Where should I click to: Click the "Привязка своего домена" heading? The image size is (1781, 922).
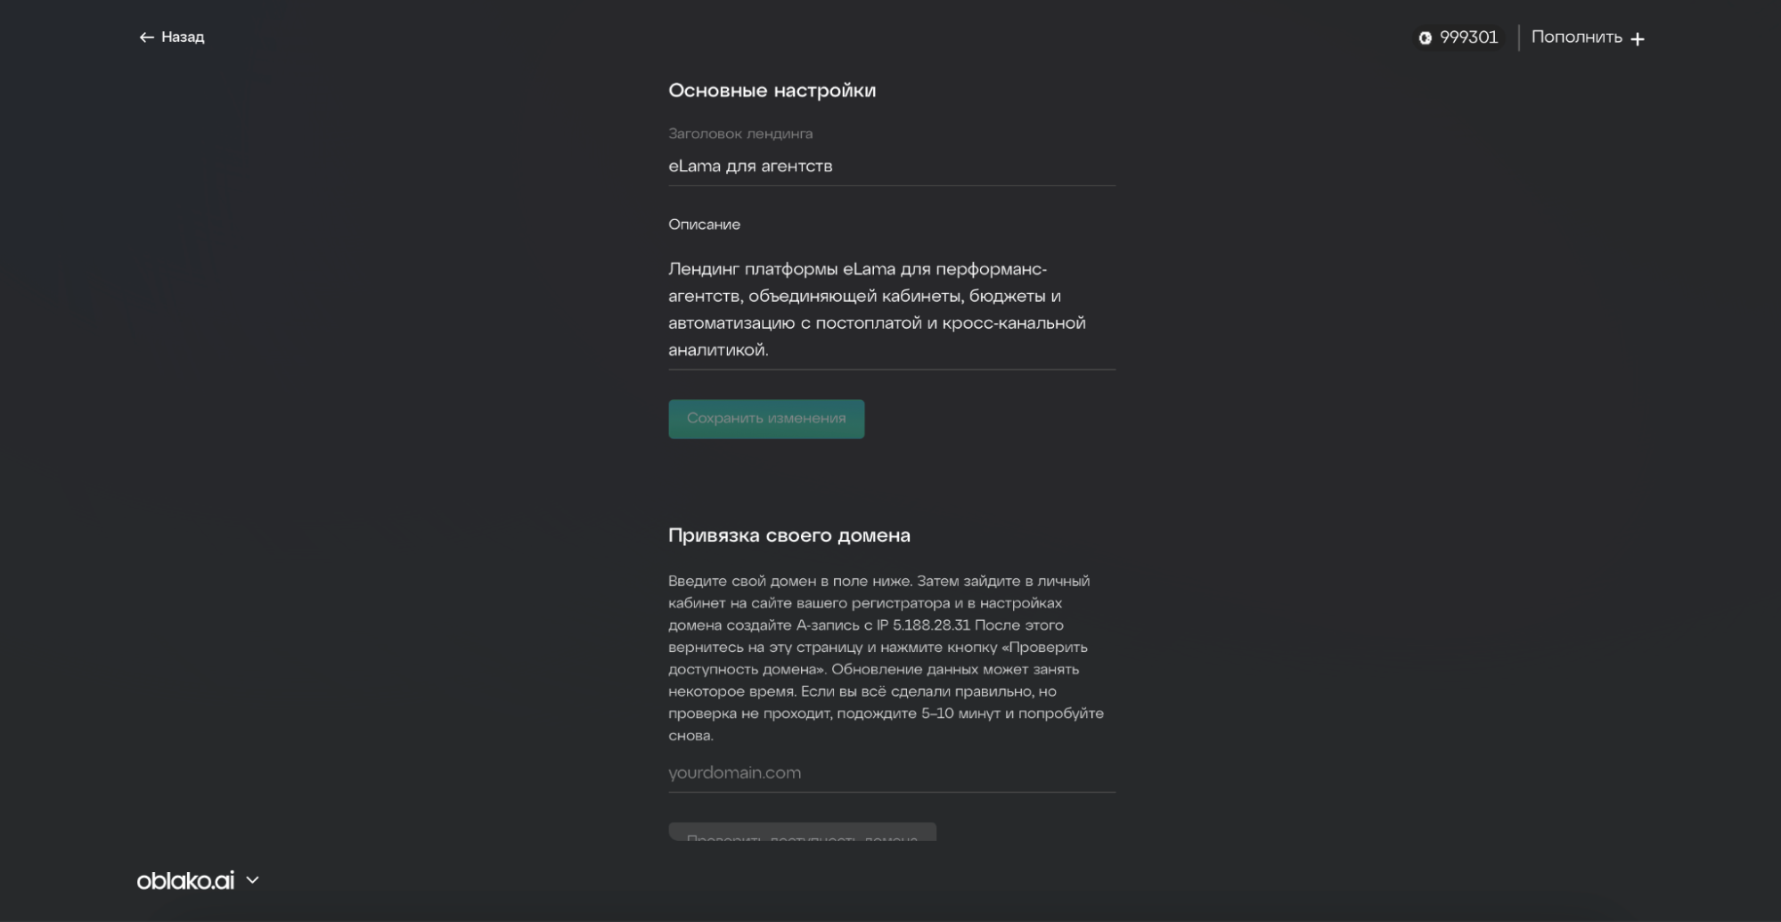(x=788, y=535)
